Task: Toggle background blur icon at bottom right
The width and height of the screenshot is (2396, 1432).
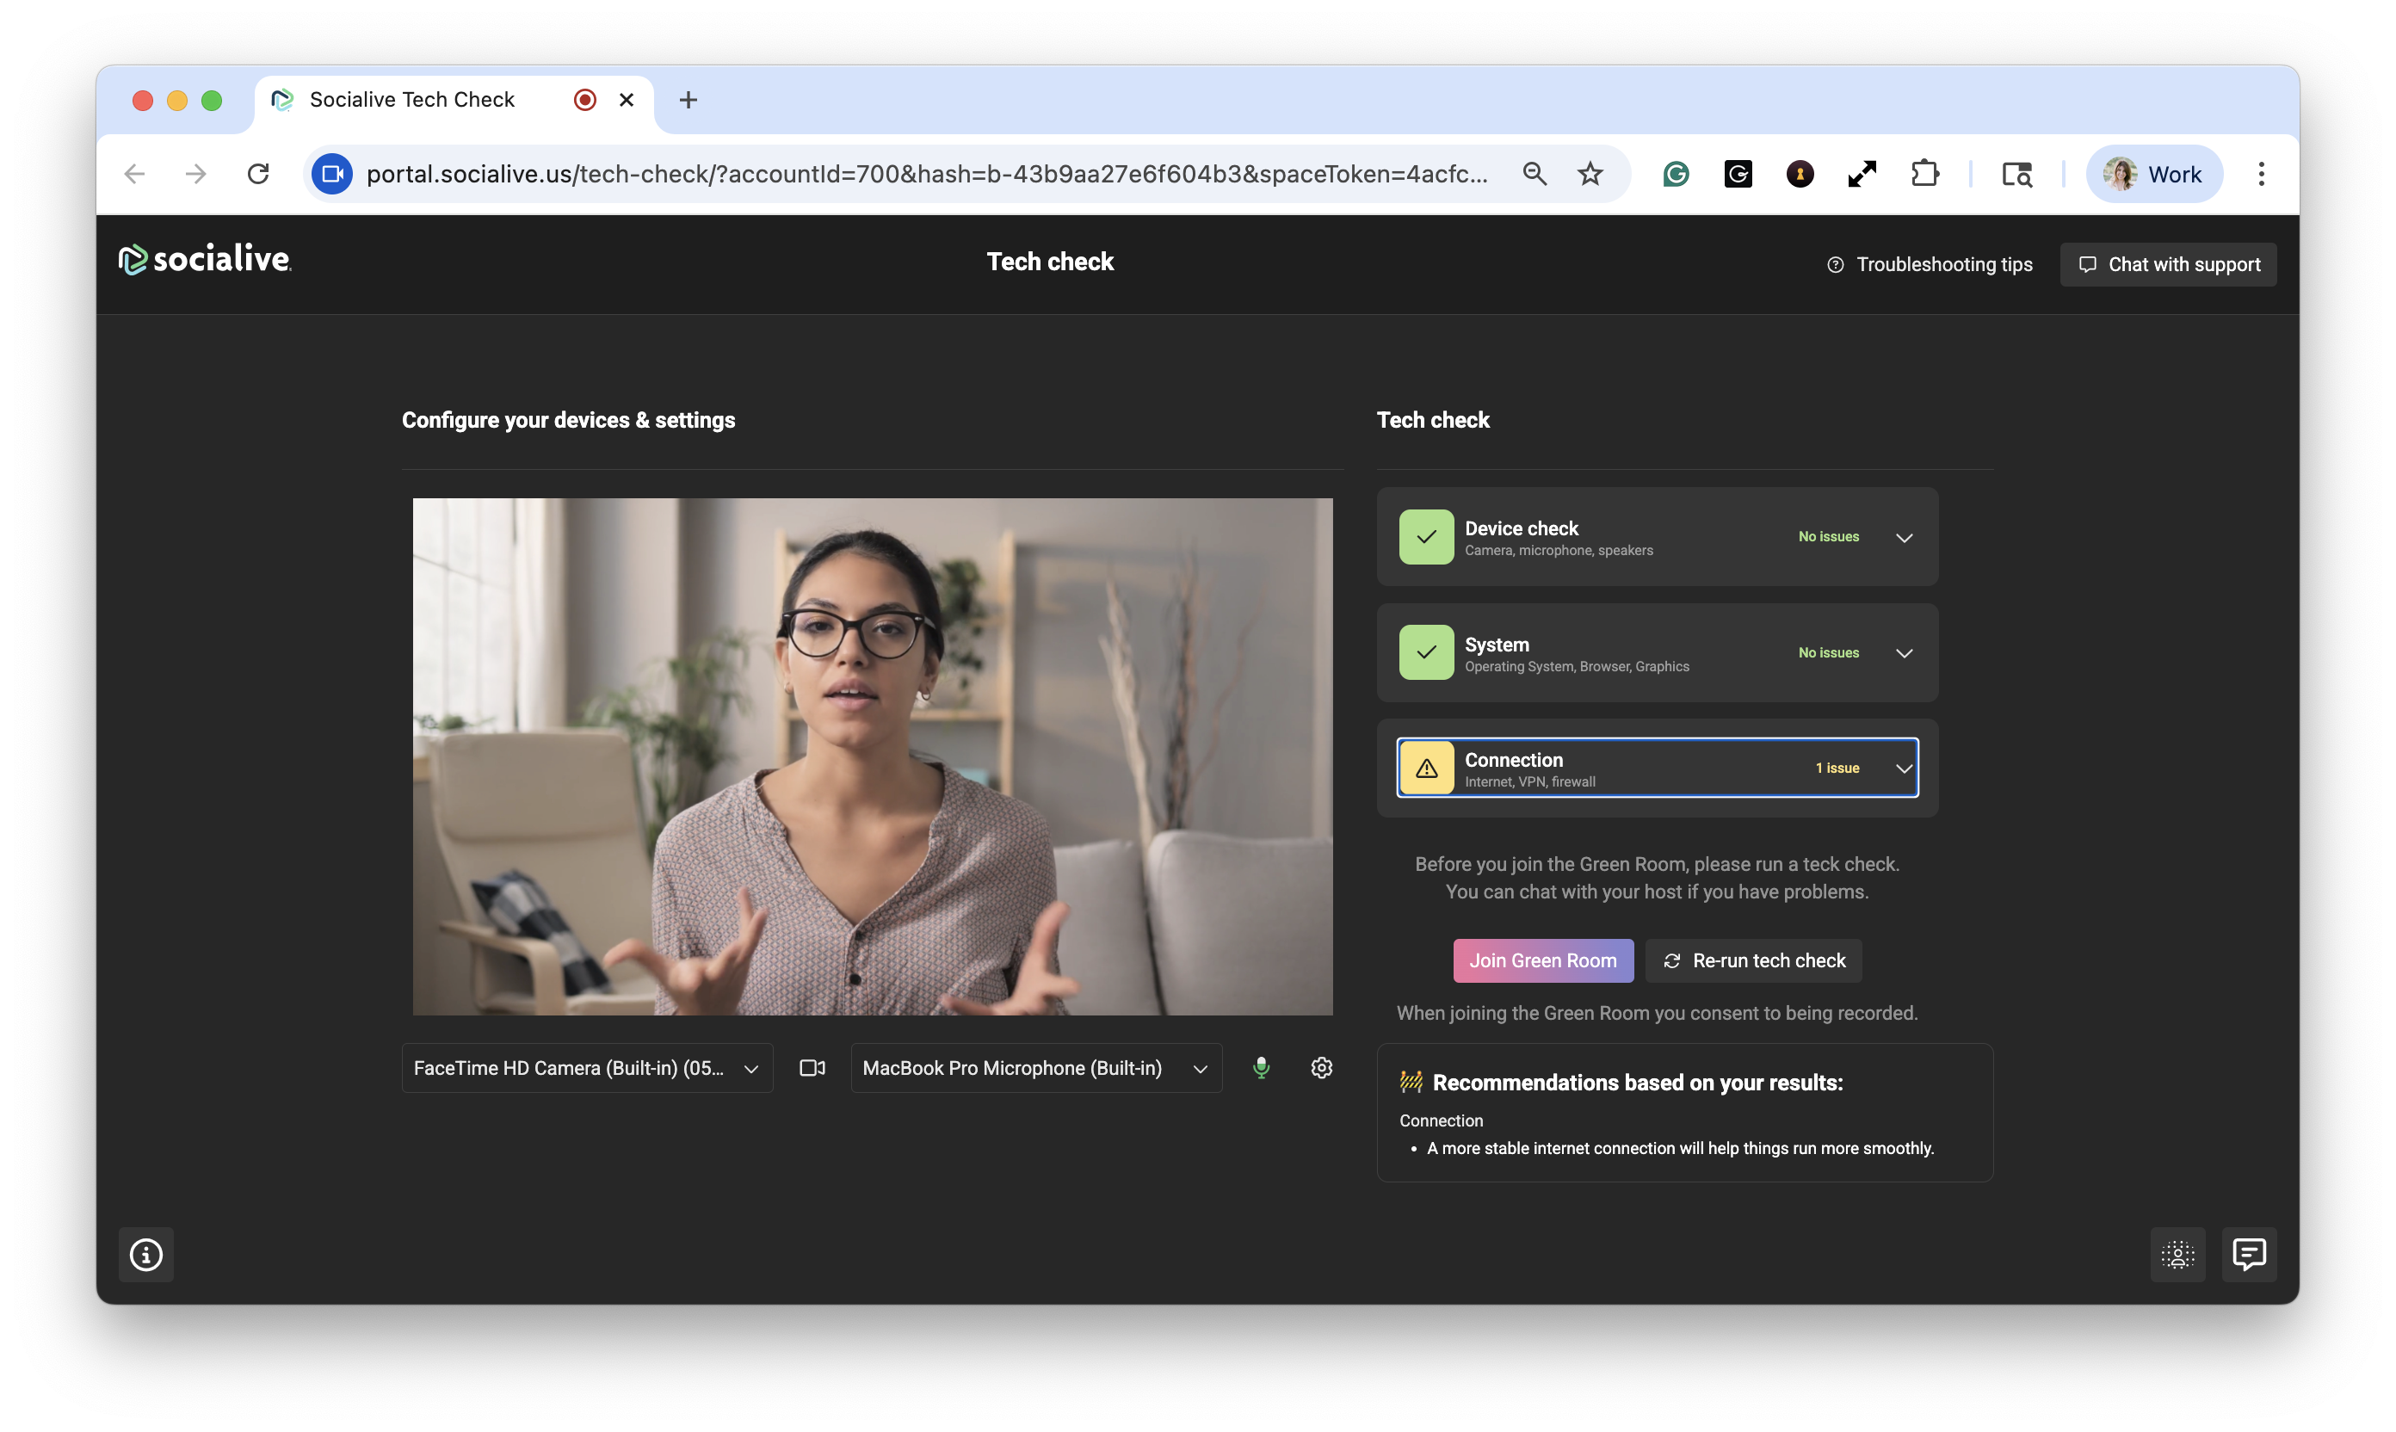Action: (2177, 1255)
